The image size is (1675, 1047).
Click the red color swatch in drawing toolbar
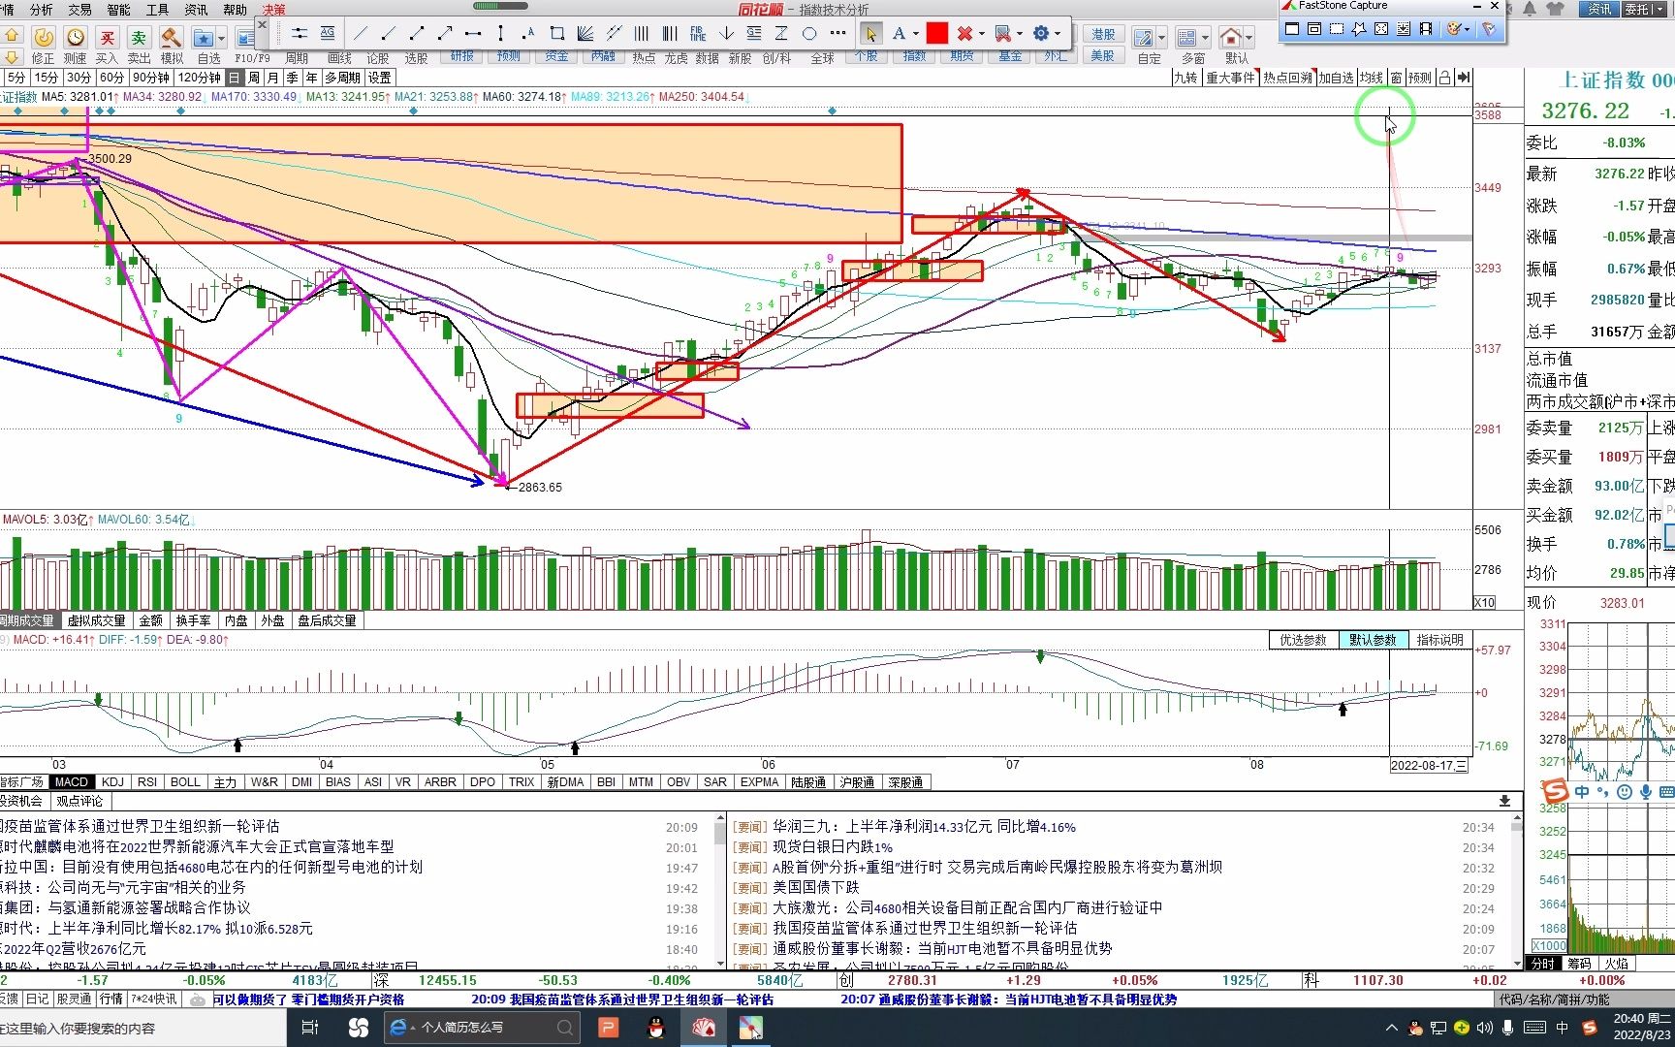[936, 34]
